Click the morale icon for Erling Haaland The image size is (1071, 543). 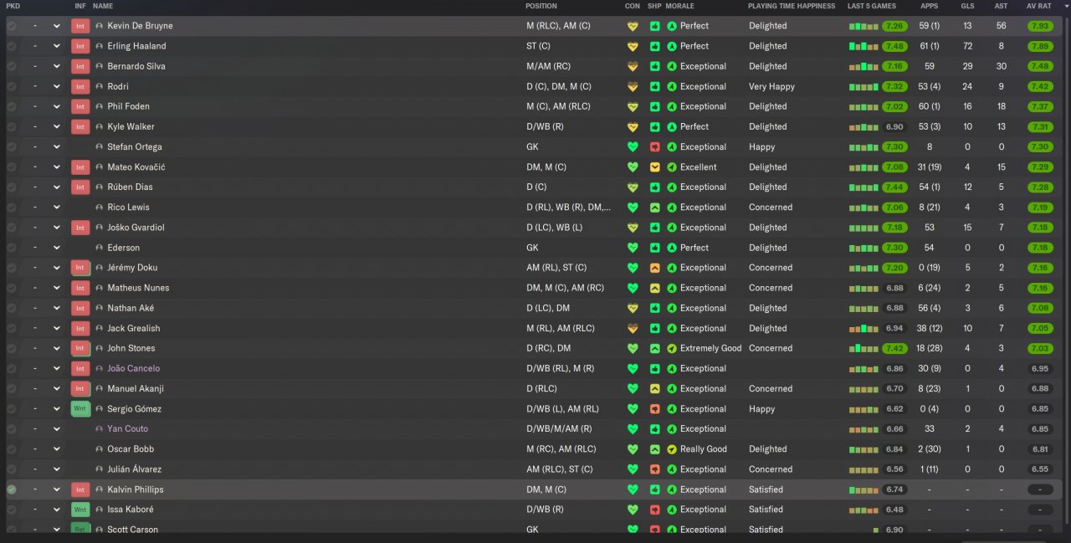coord(672,46)
